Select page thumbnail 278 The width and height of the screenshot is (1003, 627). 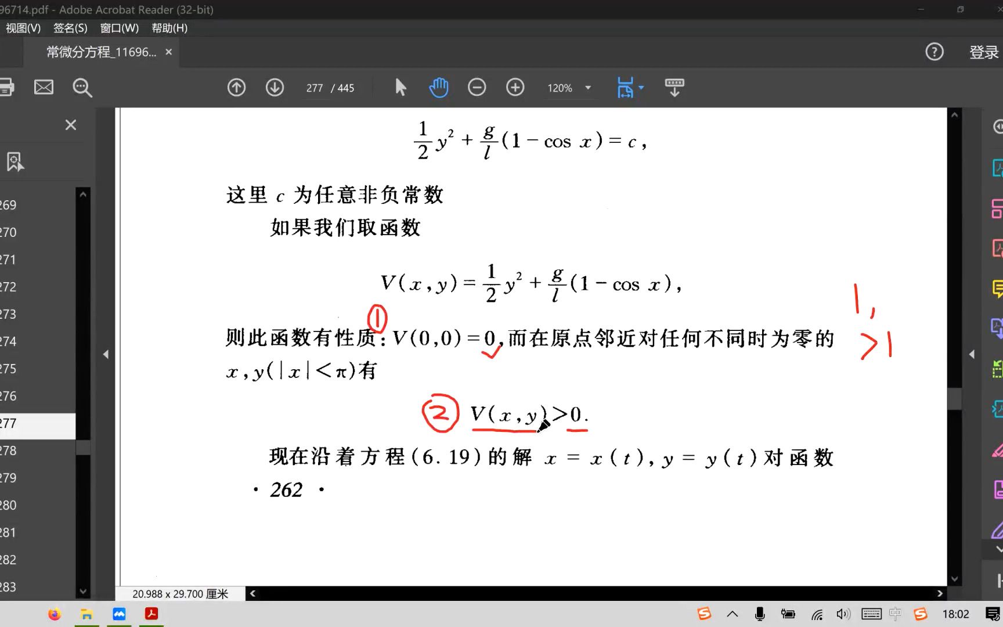[8, 451]
